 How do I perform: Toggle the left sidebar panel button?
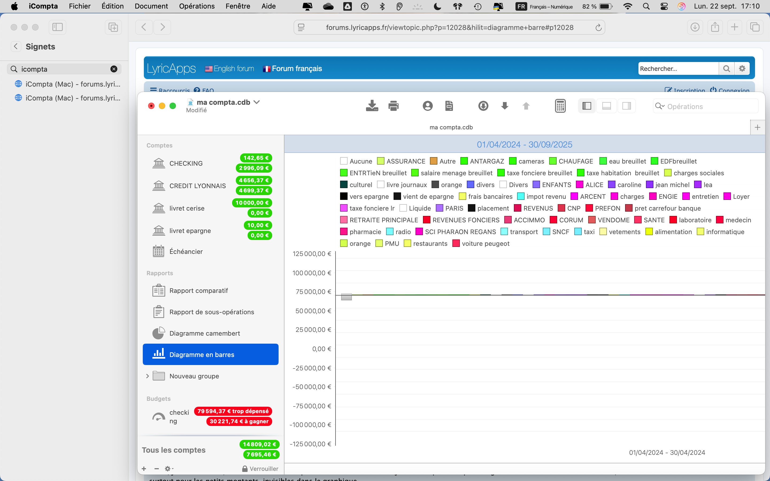point(586,106)
